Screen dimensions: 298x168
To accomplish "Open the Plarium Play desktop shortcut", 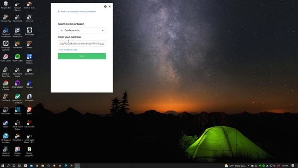I will [6, 18].
